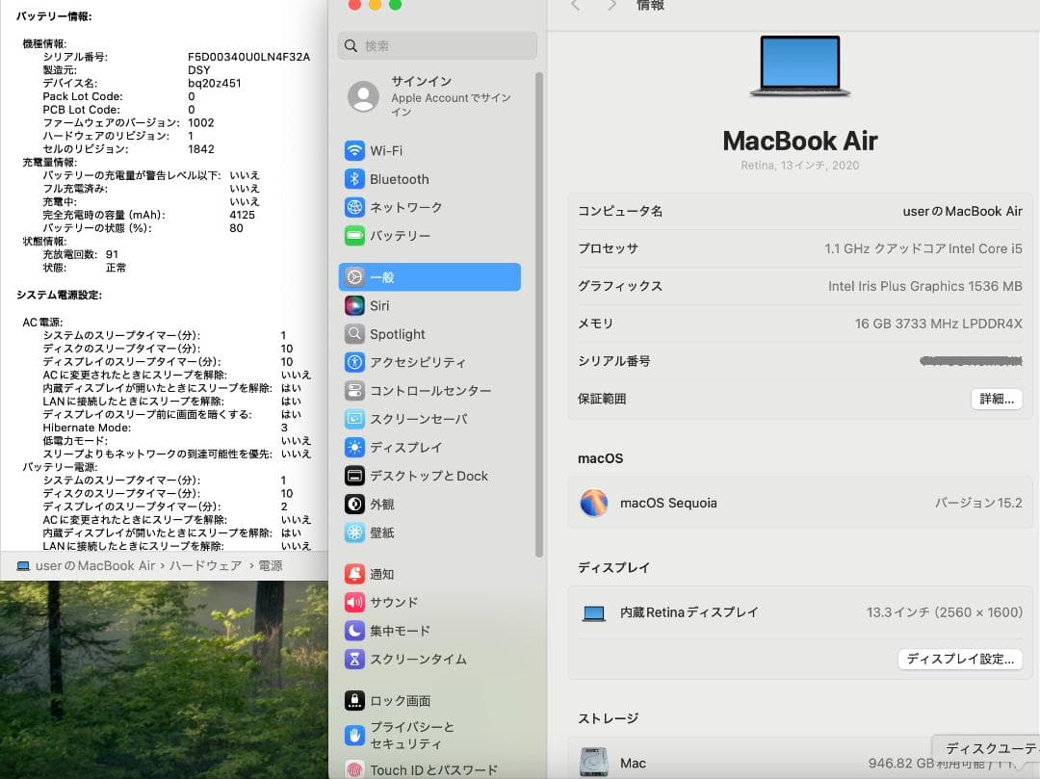Click バッテリーの状態 (%) value 80
1040x779 pixels.
(236, 228)
